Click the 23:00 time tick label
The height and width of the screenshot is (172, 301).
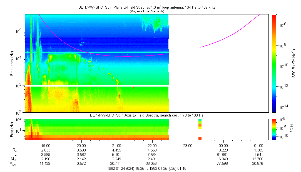pyautogui.click(x=188, y=146)
